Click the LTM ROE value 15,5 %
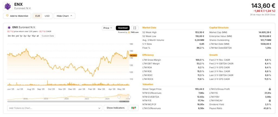278x117 pixels. 201,71
